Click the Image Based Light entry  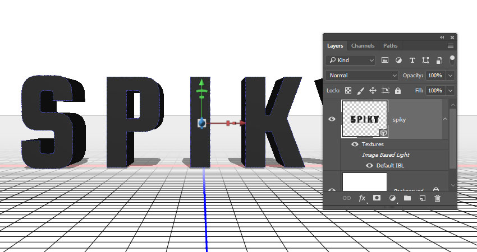(x=386, y=155)
